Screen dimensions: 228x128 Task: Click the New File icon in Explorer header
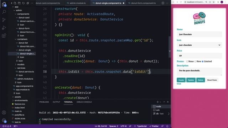[x=15, y=3]
